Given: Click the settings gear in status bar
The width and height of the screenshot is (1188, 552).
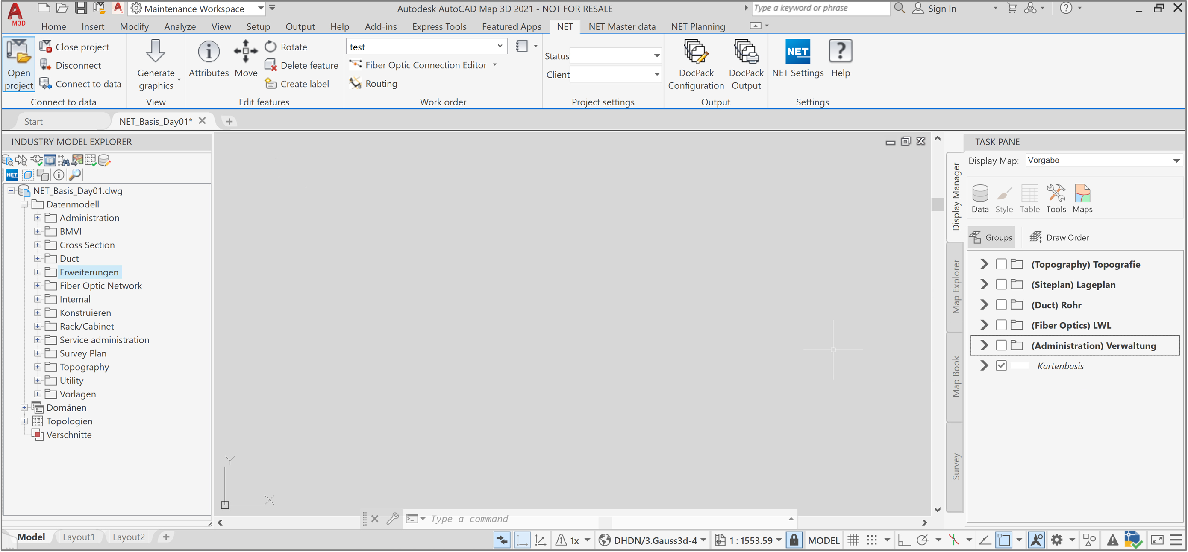Looking at the screenshot, I should point(1056,540).
